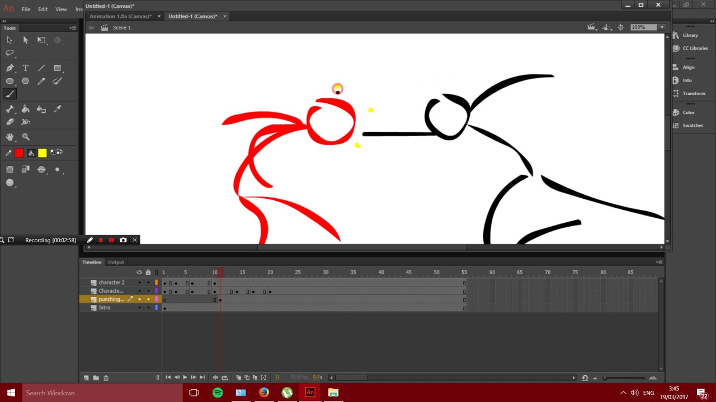Open the brush mode dropdown

pos(41,170)
